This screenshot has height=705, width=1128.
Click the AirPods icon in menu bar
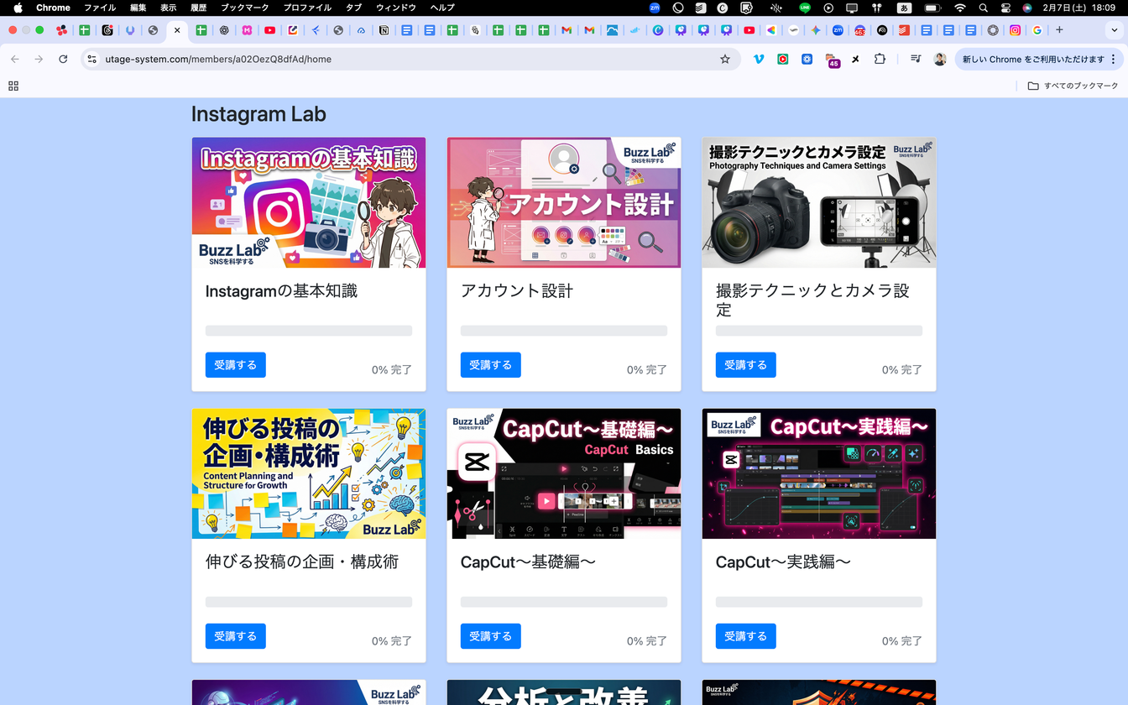(x=877, y=8)
